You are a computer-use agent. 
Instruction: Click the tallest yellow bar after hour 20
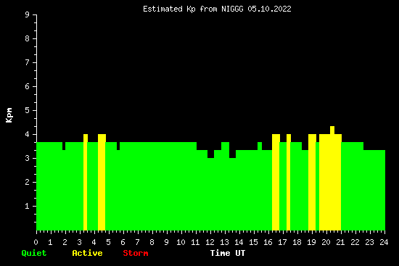pyautogui.click(x=332, y=178)
